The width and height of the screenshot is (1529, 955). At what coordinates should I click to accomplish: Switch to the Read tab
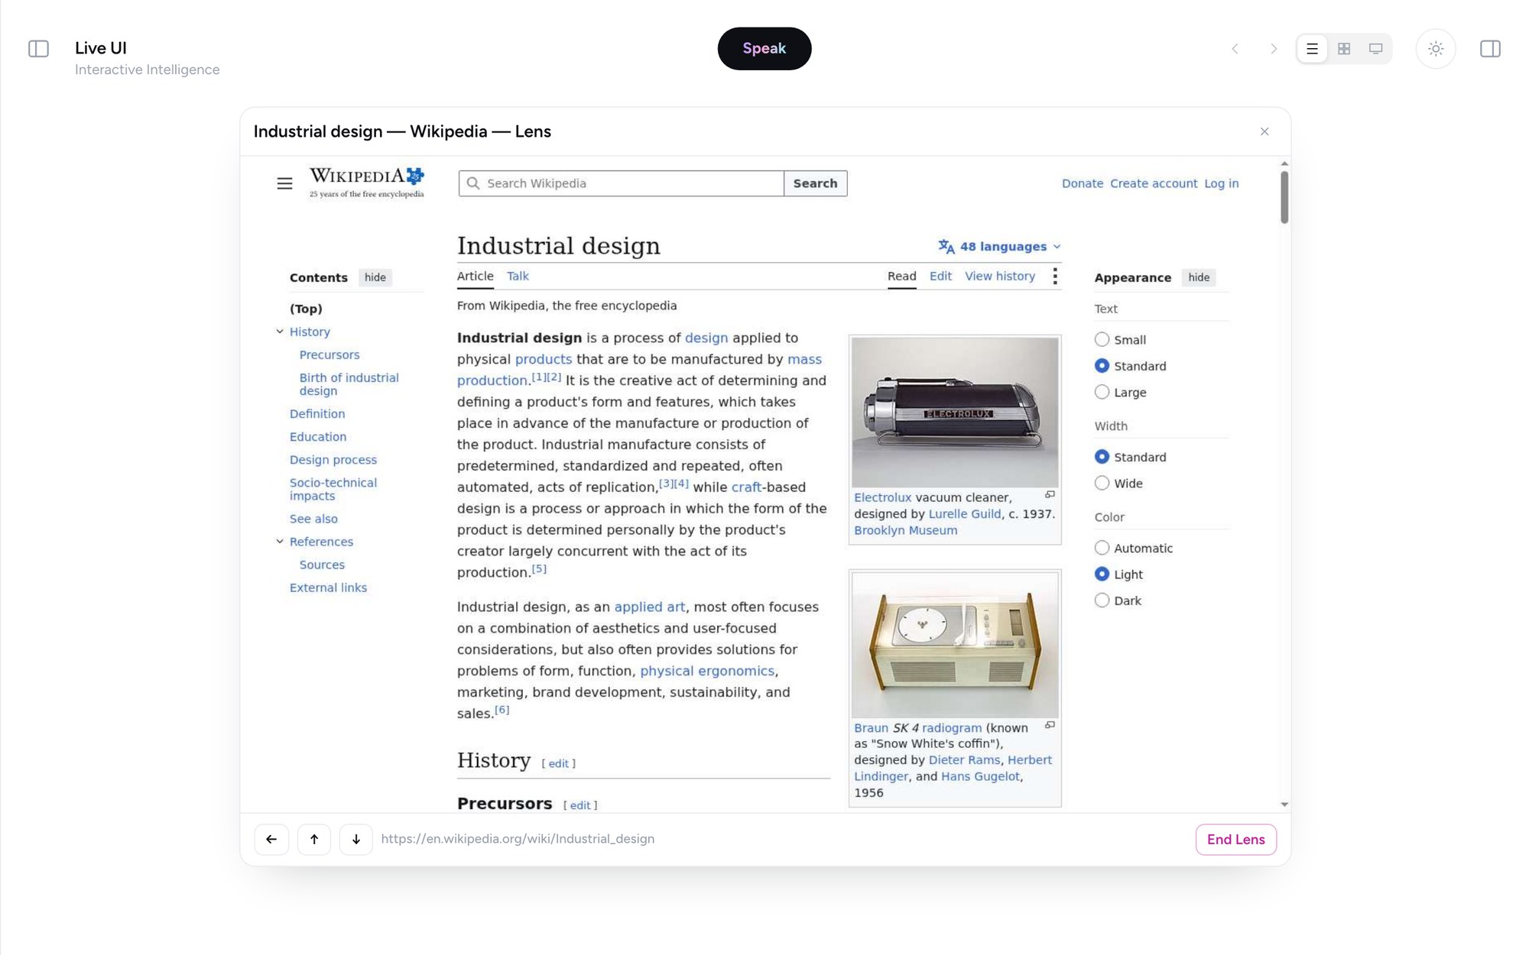(x=902, y=276)
